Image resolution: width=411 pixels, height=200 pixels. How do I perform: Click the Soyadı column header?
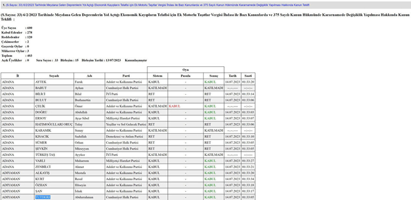54,76
